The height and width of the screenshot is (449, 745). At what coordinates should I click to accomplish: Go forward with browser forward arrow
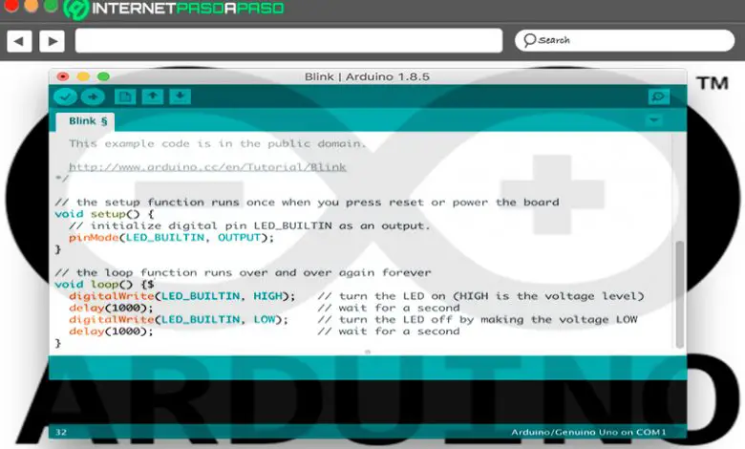click(x=53, y=41)
